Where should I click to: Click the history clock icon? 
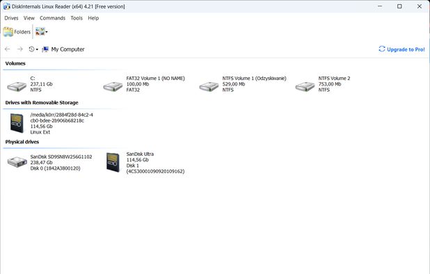(31, 49)
